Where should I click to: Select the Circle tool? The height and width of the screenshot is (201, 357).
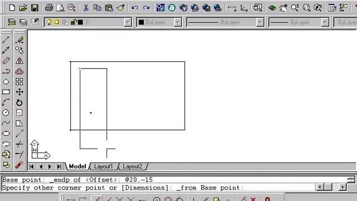pyautogui.click(x=6, y=113)
